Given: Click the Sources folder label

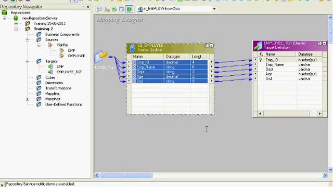Looking at the screenshot, I should tap(52, 39).
